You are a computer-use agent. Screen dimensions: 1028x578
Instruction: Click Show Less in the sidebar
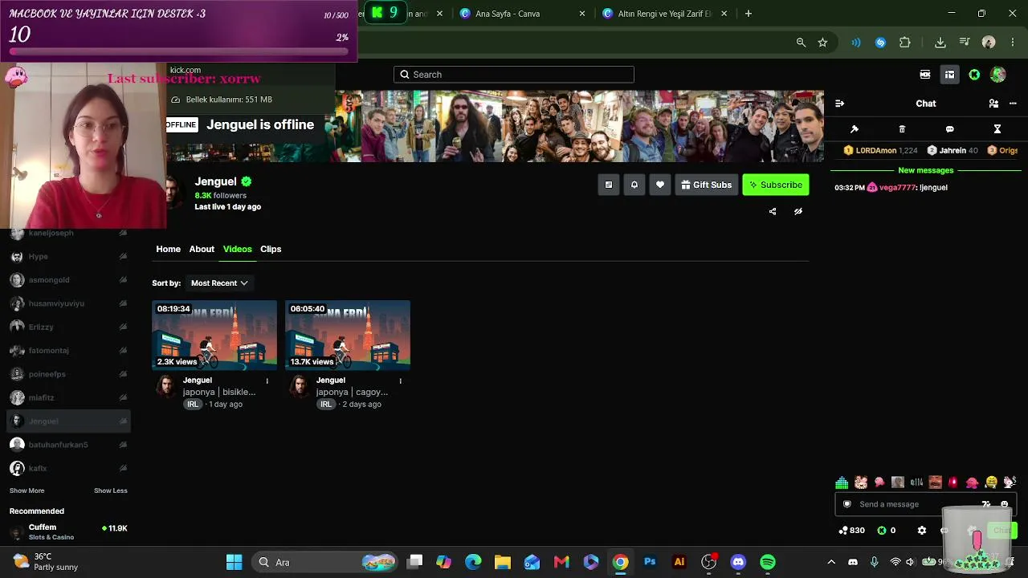pos(111,490)
